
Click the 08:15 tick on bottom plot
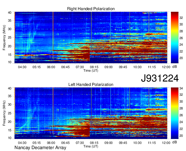point(94,143)
